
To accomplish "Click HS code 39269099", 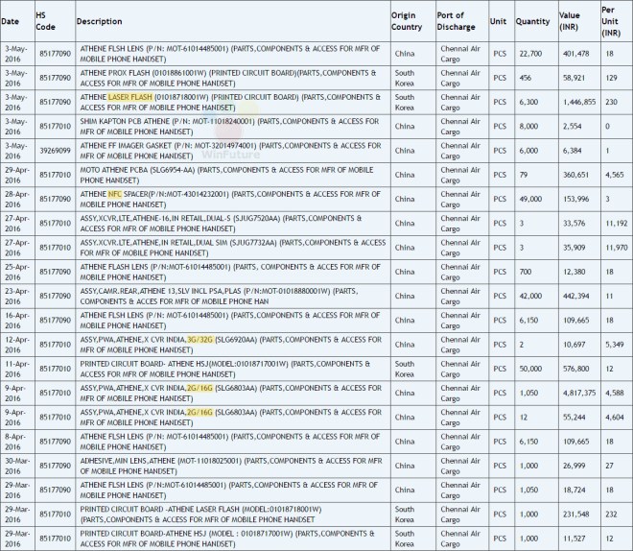I will [55, 151].
